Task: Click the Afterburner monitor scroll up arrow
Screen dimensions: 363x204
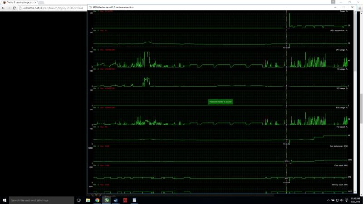Action: pyautogui.click(x=355, y=12)
